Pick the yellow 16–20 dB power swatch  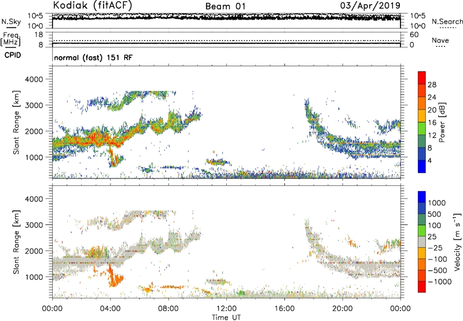click(422, 116)
